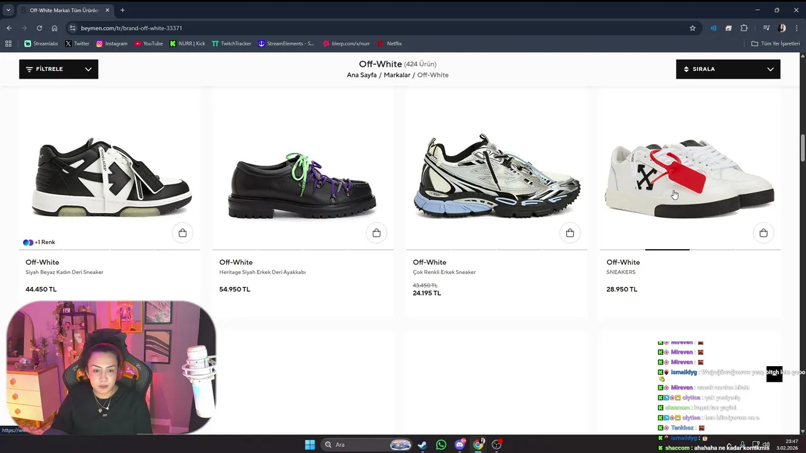
Task: Reload the beymen.com page
Action: point(39,28)
